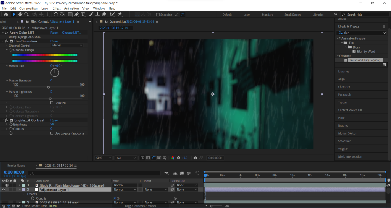Reset the Apply Color LUT effect

tap(54, 32)
